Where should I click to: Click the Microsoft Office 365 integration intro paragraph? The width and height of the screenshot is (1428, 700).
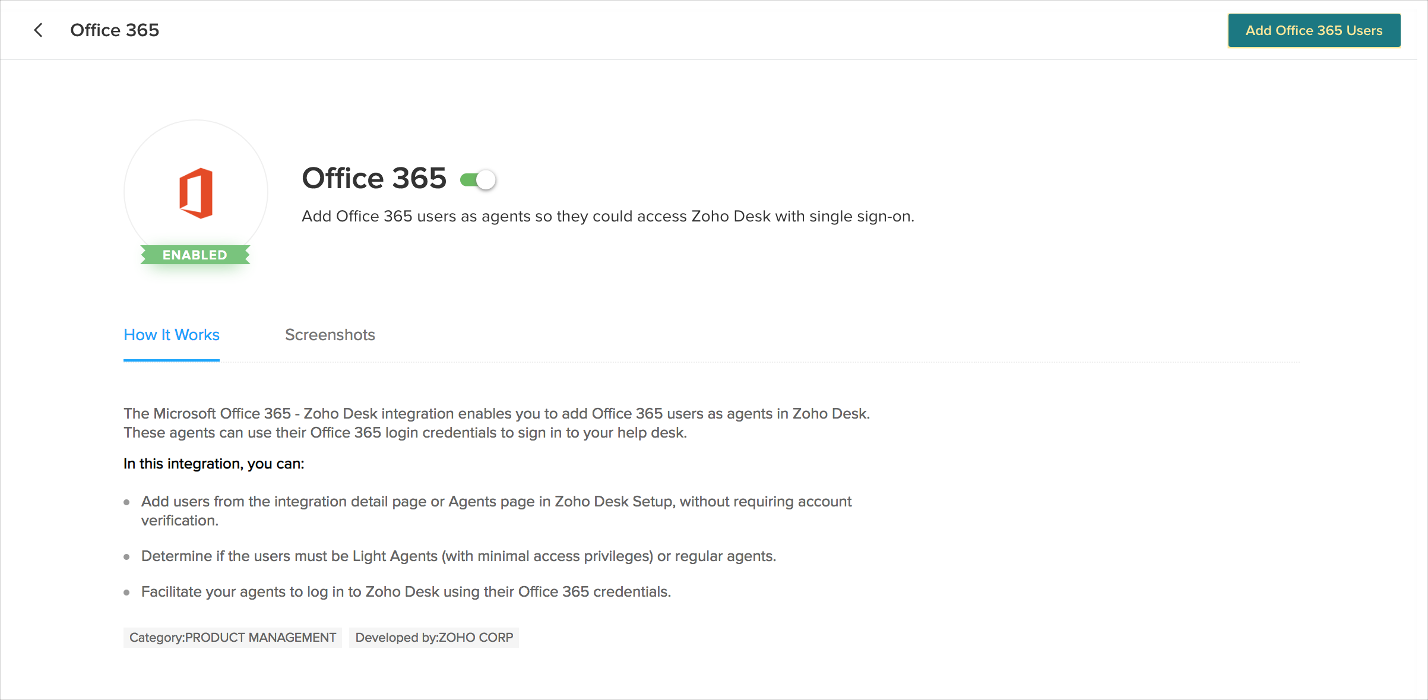pyautogui.click(x=496, y=423)
